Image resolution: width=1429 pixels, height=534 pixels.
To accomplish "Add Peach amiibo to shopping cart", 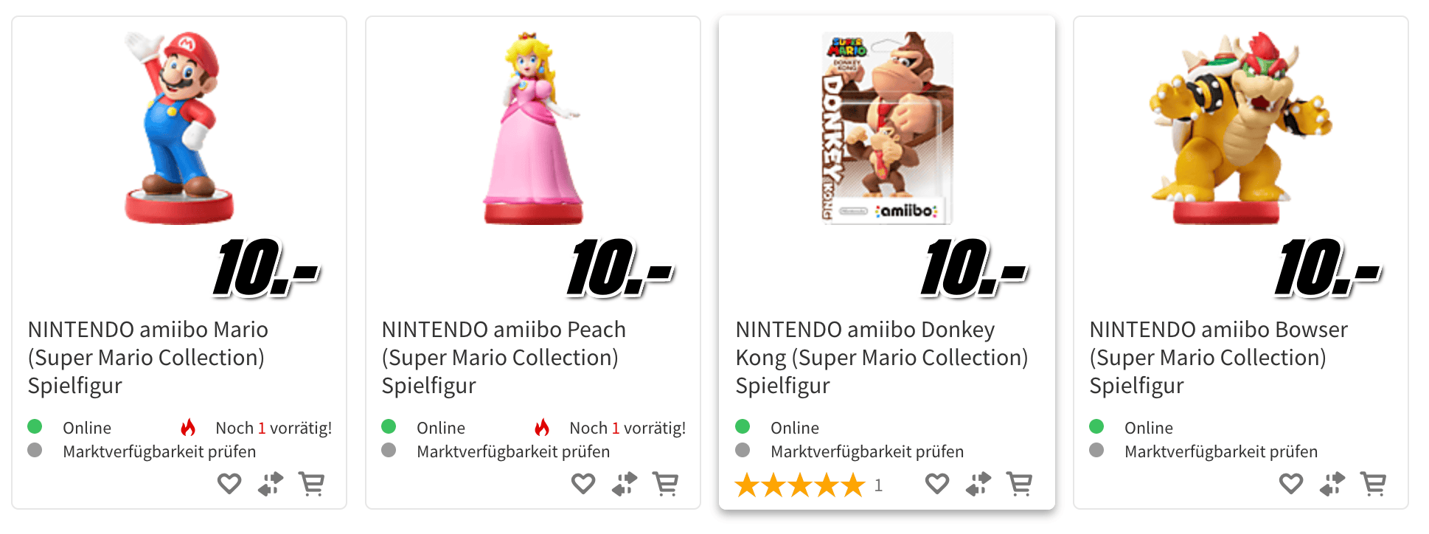I will point(665,484).
